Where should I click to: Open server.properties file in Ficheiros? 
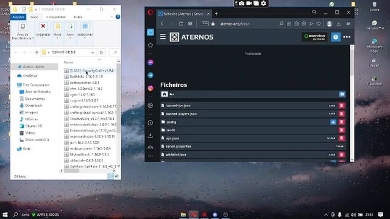(179, 146)
